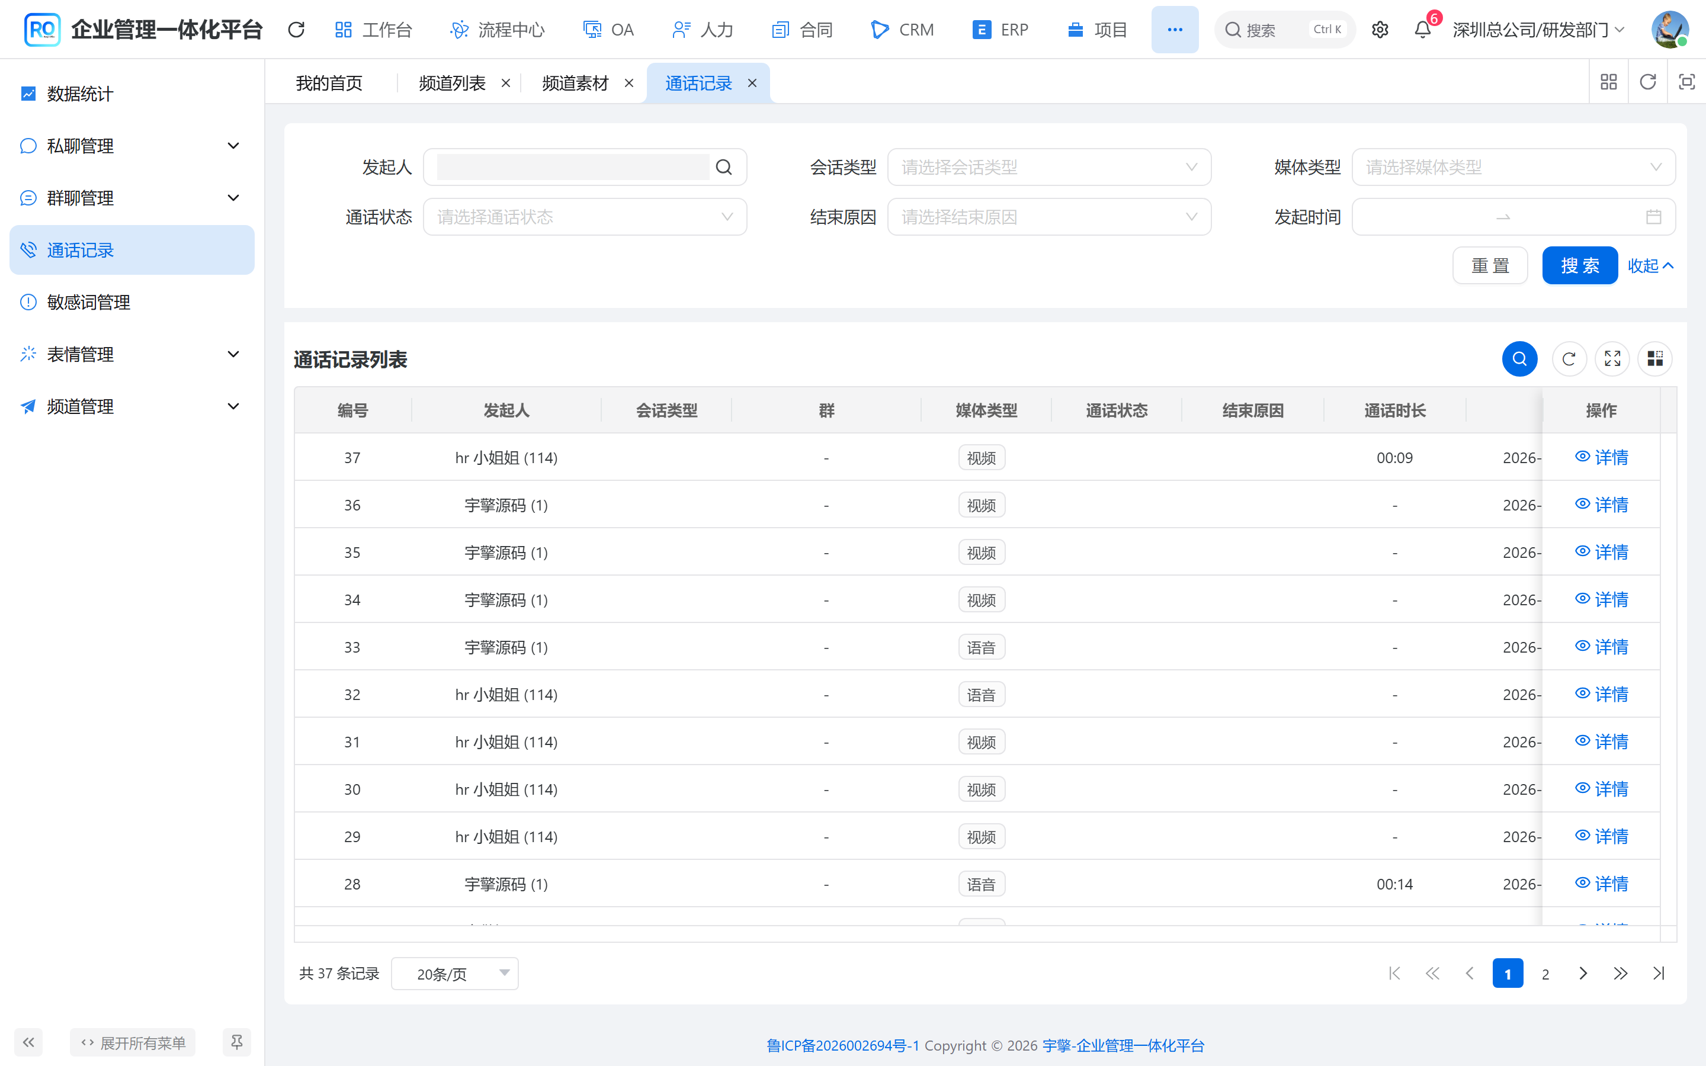Close the 频道素材 tab
The height and width of the screenshot is (1066, 1706).
(x=629, y=83)
